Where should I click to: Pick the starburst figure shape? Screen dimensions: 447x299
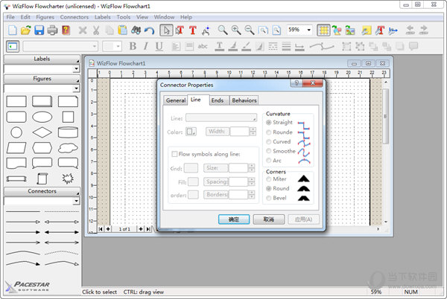click(68, 179)
